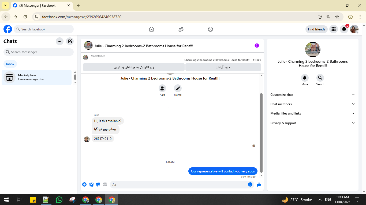This screenshot has height=205, width=366.
Task: Click the زیر التوا mark-as-pending button
Action: coord(134,67)
